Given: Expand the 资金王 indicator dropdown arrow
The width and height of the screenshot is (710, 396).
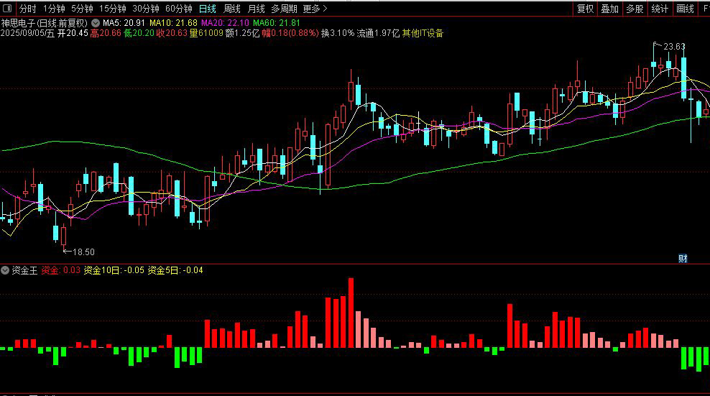Looking at the screenshot, I should (6, 270).
